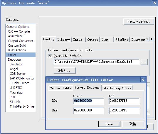The image size is (158, 134).
Task: Select Simulator debugger entry
Action: 16,64
